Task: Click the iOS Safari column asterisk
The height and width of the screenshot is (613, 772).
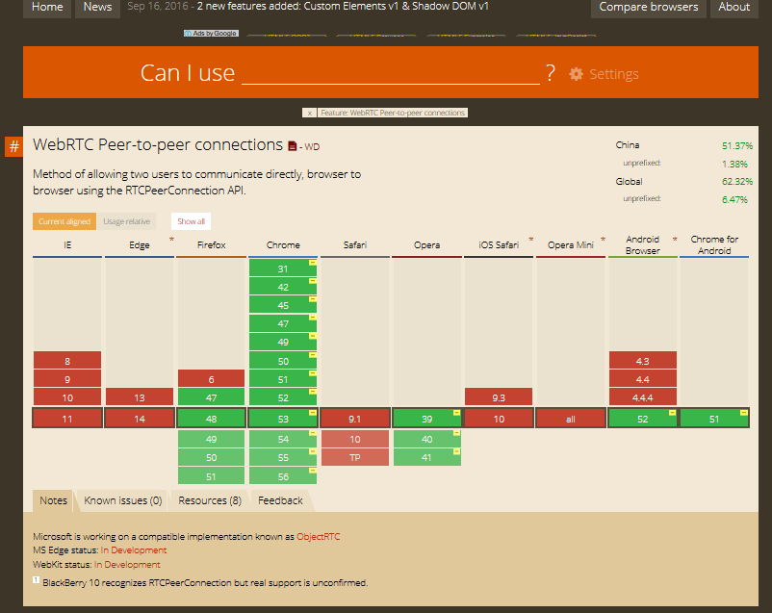Action: 531,240
